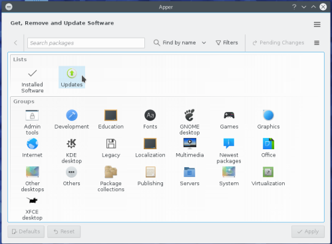The height and width of the screenshot is (244, 332).
Task: Open the Installed Software list
Action: pyautogui.click(x=33, y=81)
